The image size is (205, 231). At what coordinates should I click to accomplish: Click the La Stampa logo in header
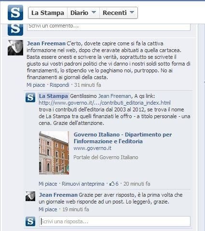15,13
